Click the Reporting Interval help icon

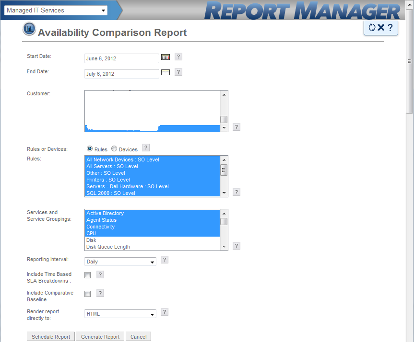[x=164, y=259]
